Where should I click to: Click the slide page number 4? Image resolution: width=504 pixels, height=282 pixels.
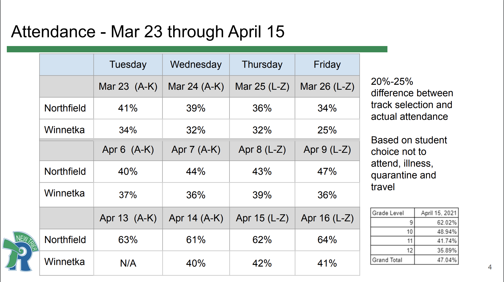pos(490,267)
